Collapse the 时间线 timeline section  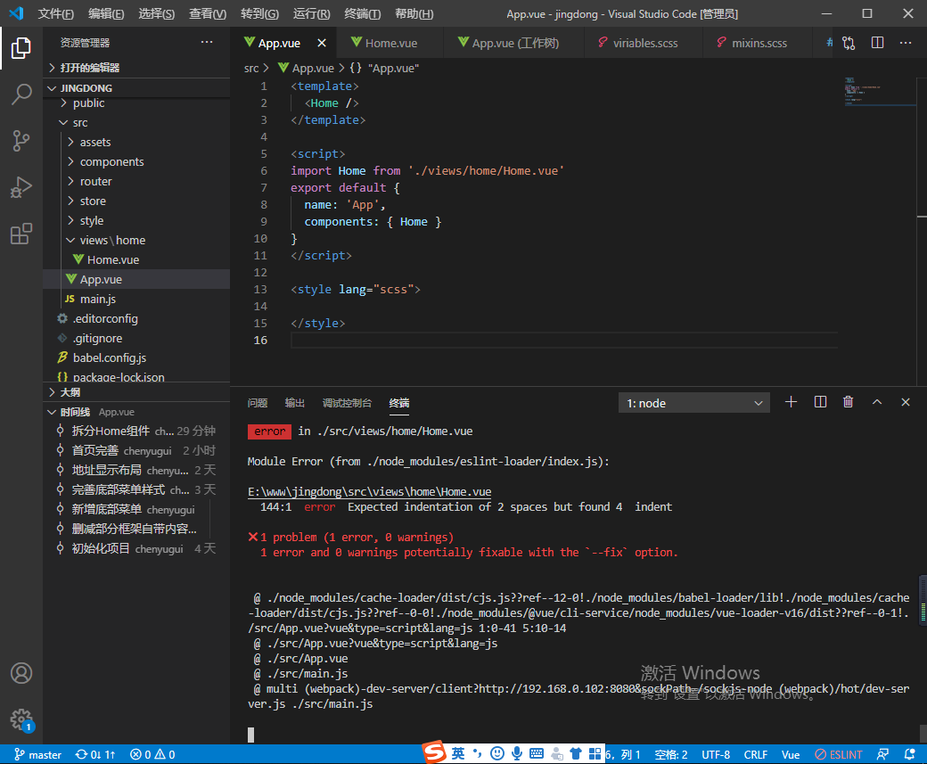[x=136, y=412]
